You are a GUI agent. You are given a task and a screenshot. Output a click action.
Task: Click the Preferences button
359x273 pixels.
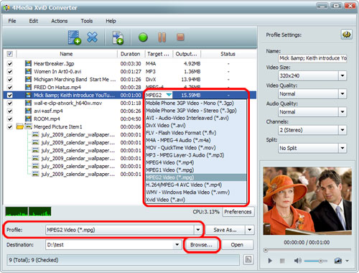(x=238, y=212)
